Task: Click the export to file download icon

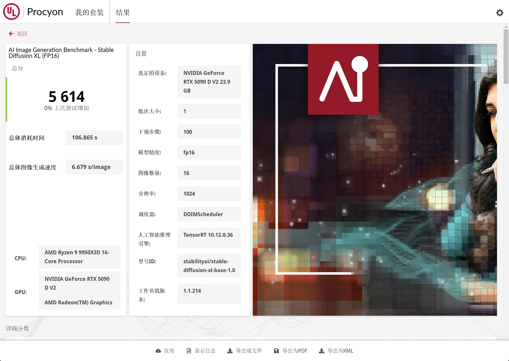Action: coord(230,351)
